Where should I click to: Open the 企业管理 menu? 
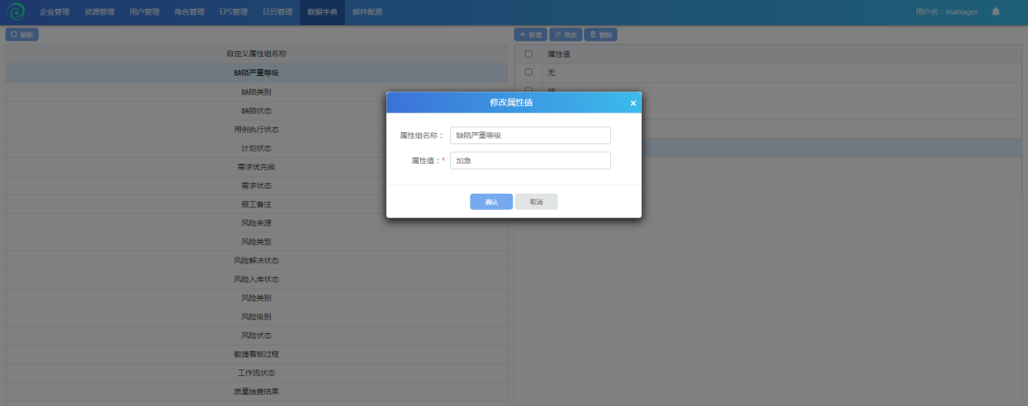click(x=54, y=12)
